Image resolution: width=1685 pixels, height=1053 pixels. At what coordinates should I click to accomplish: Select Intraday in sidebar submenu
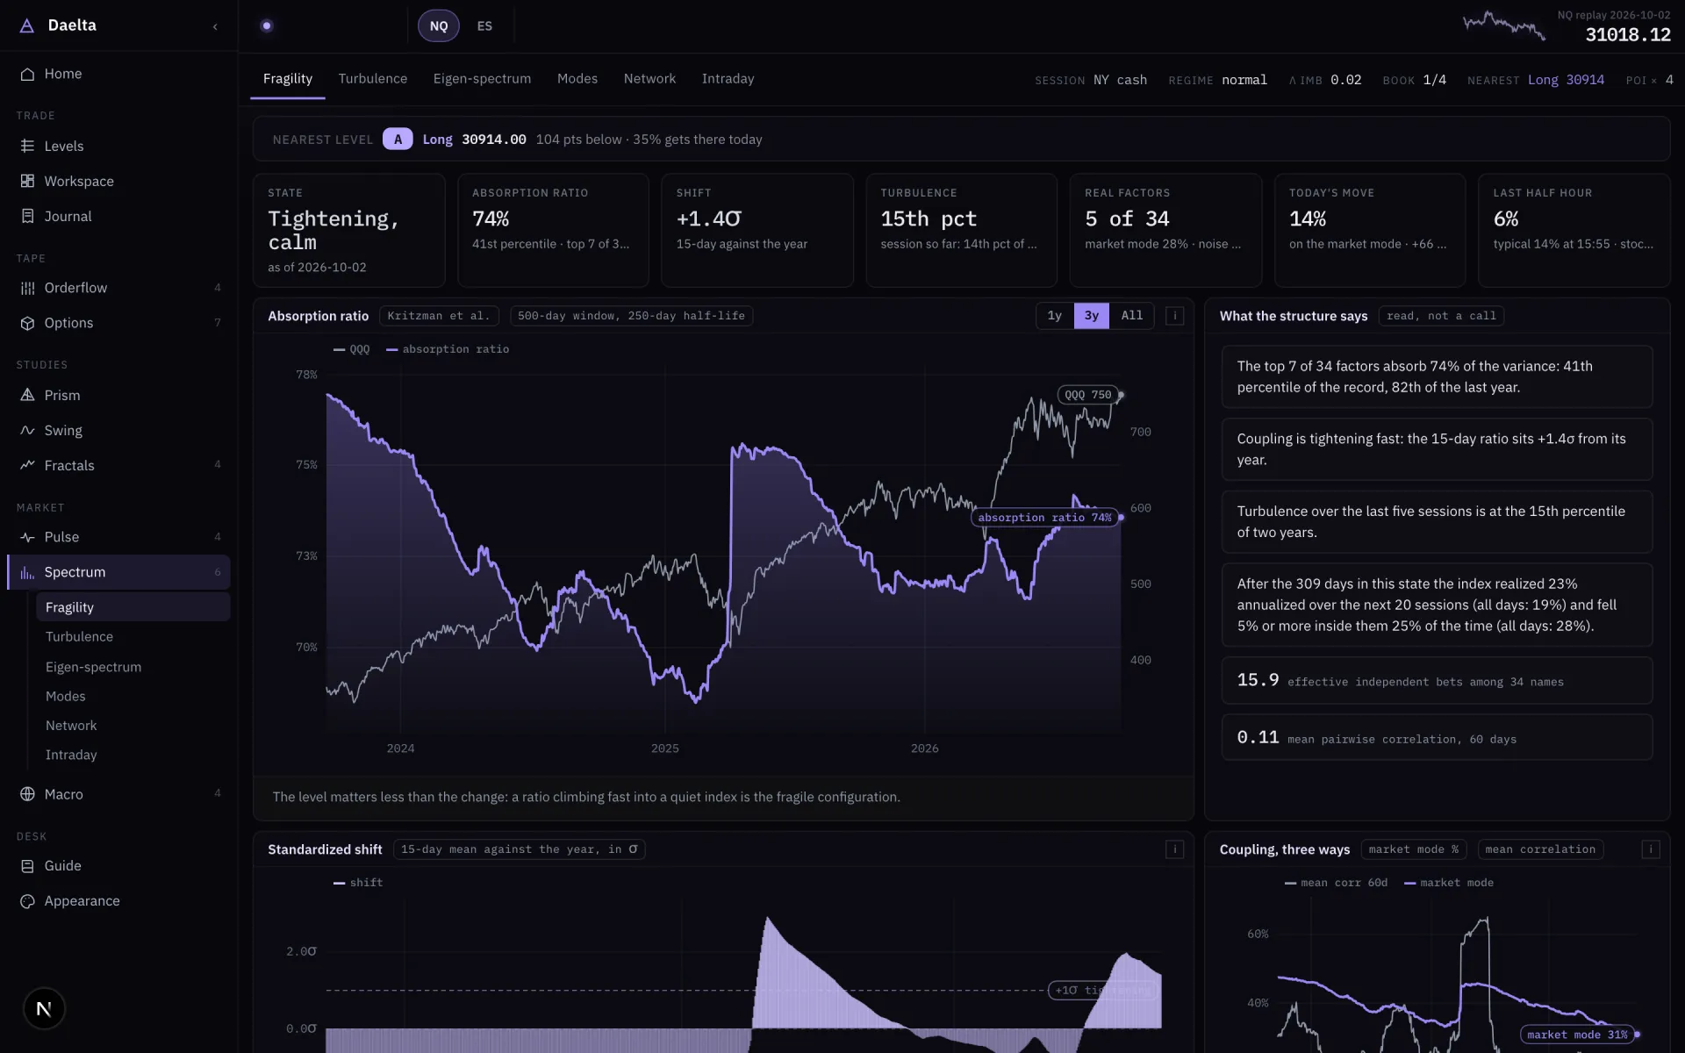133,755
